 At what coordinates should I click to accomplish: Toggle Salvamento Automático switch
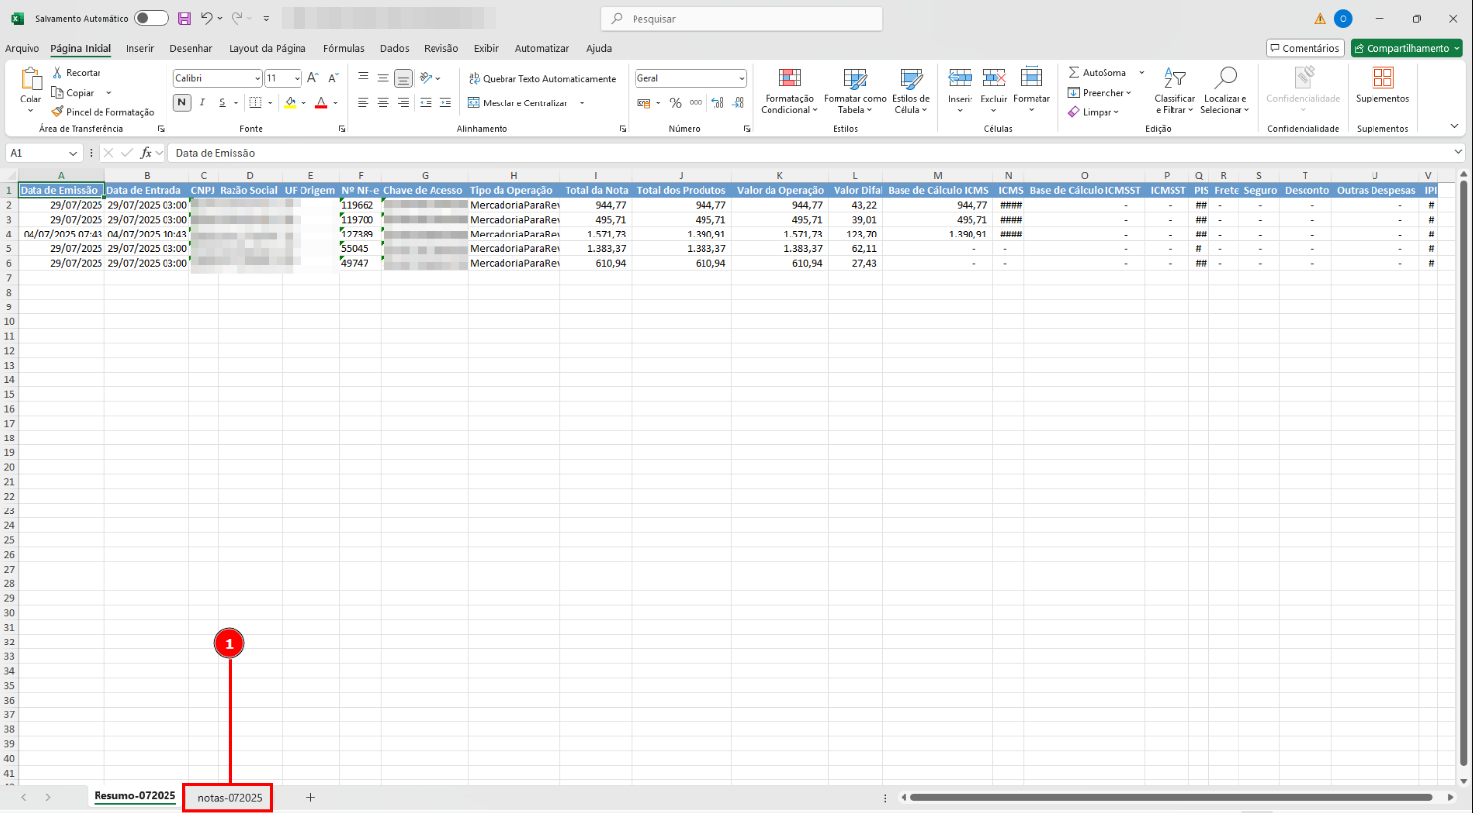pos(151,18)
